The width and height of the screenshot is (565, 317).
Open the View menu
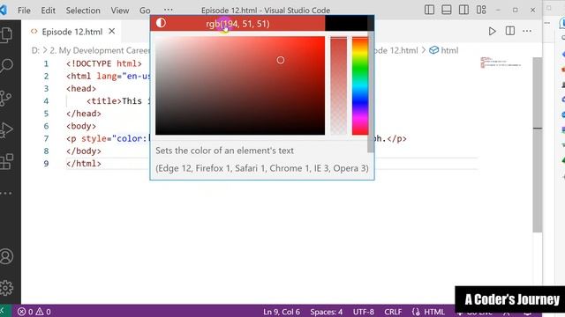[120, 11]
